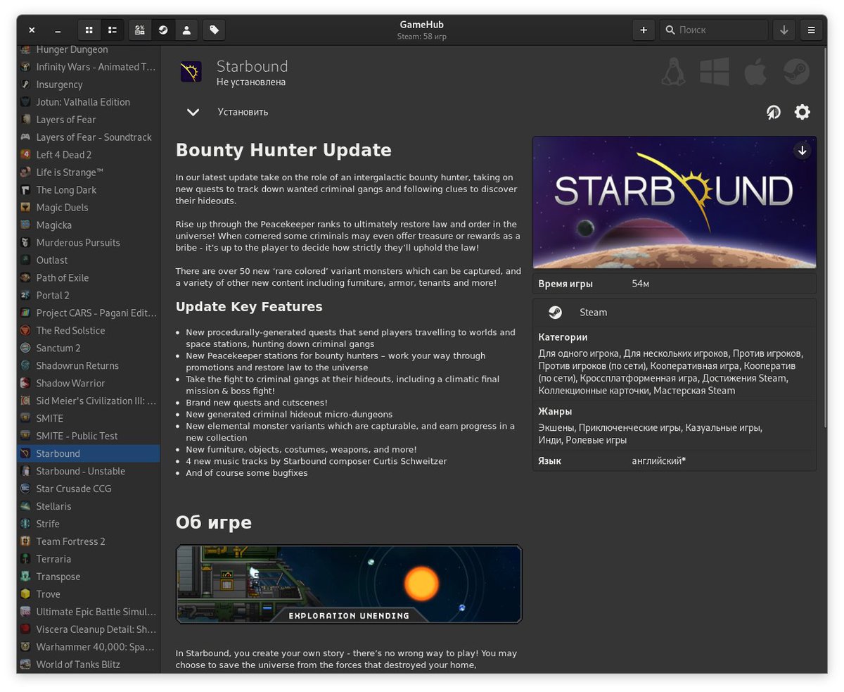This screenshot has height=692, width=844.
Task: Click the Starbound banner image
Action: [x=674, y=203]
